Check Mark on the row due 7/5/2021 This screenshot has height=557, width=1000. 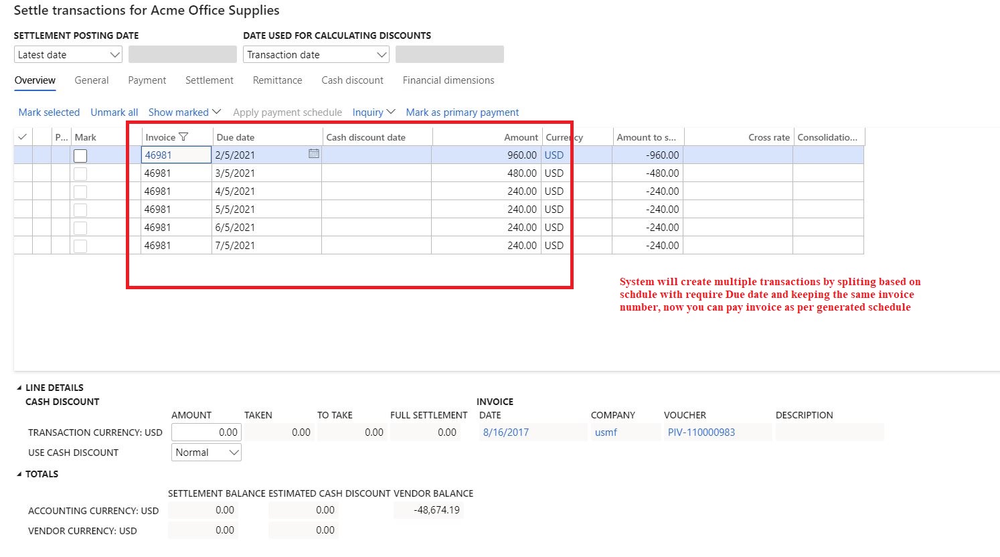pos(80,245)
